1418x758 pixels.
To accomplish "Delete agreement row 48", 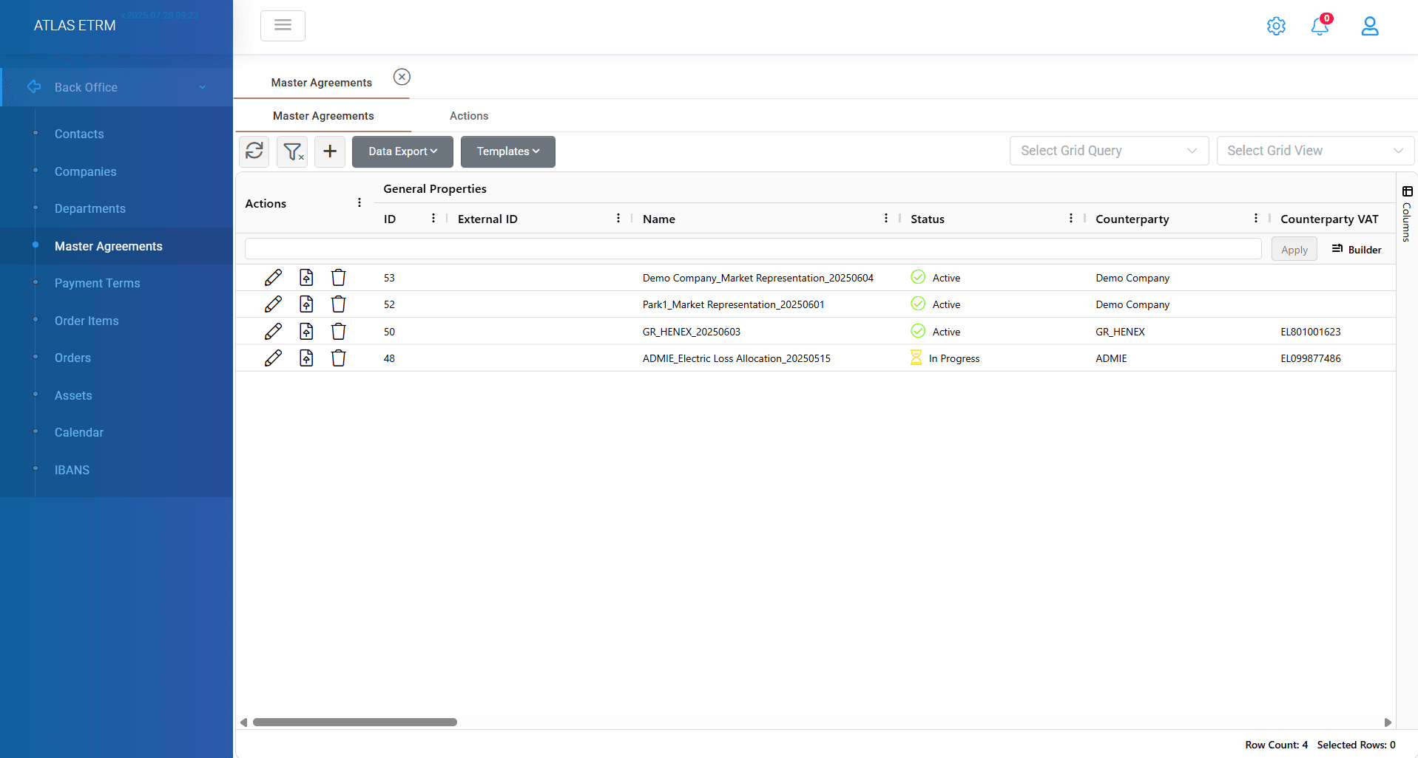I will point(338,358).
